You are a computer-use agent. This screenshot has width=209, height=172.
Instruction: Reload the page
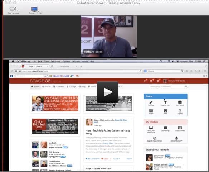pos(140,71)
